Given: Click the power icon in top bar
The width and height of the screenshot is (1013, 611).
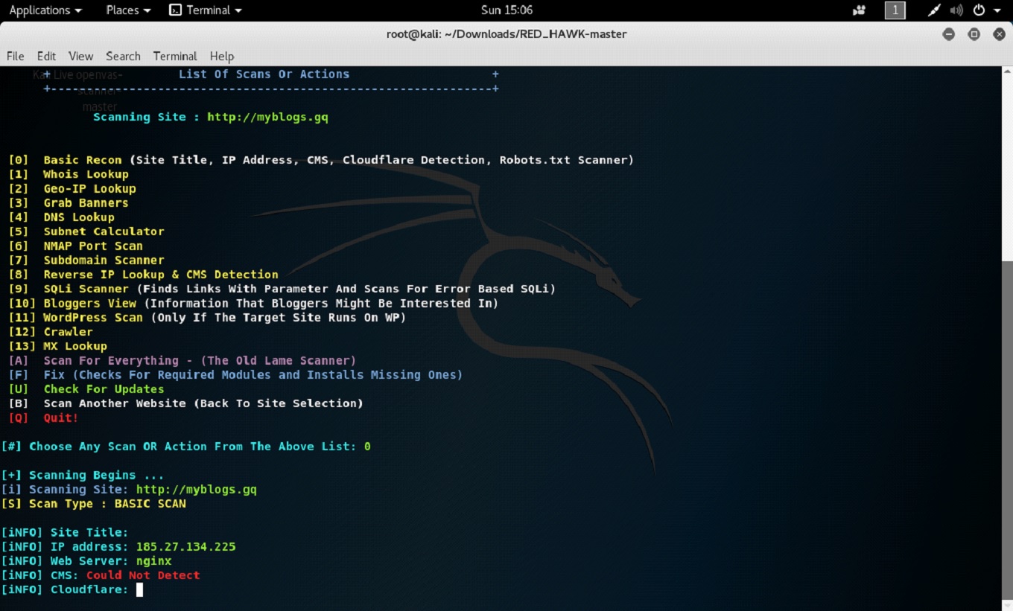Looking at the screenshot, I should pos(979,10).
